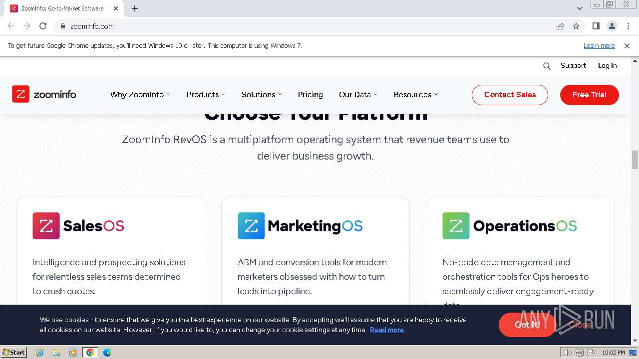This screenshot has width=639, height=359.
Task: Launch Internet Explorer from taskbar
Action: (x=40, y=353)
